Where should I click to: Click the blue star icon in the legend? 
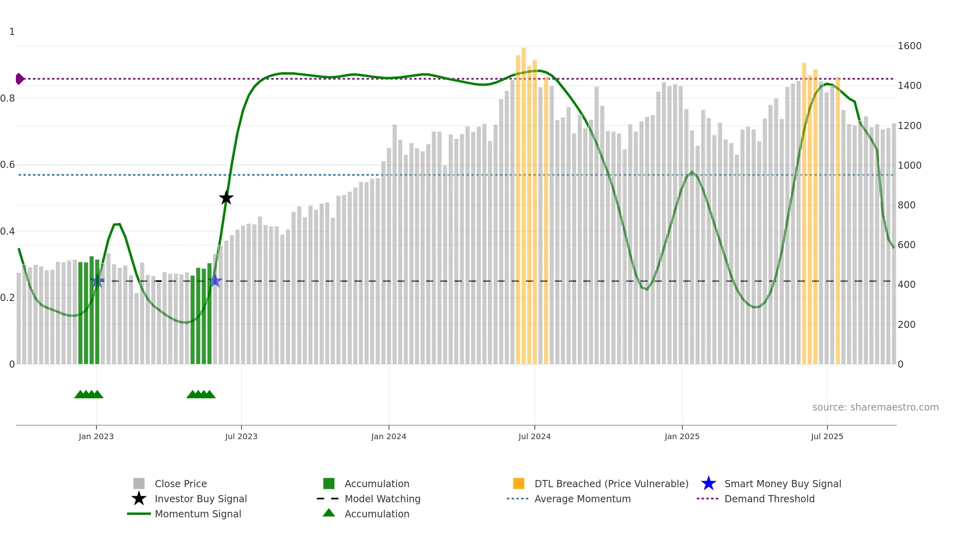pyautogui.click(x=708, y=484)
